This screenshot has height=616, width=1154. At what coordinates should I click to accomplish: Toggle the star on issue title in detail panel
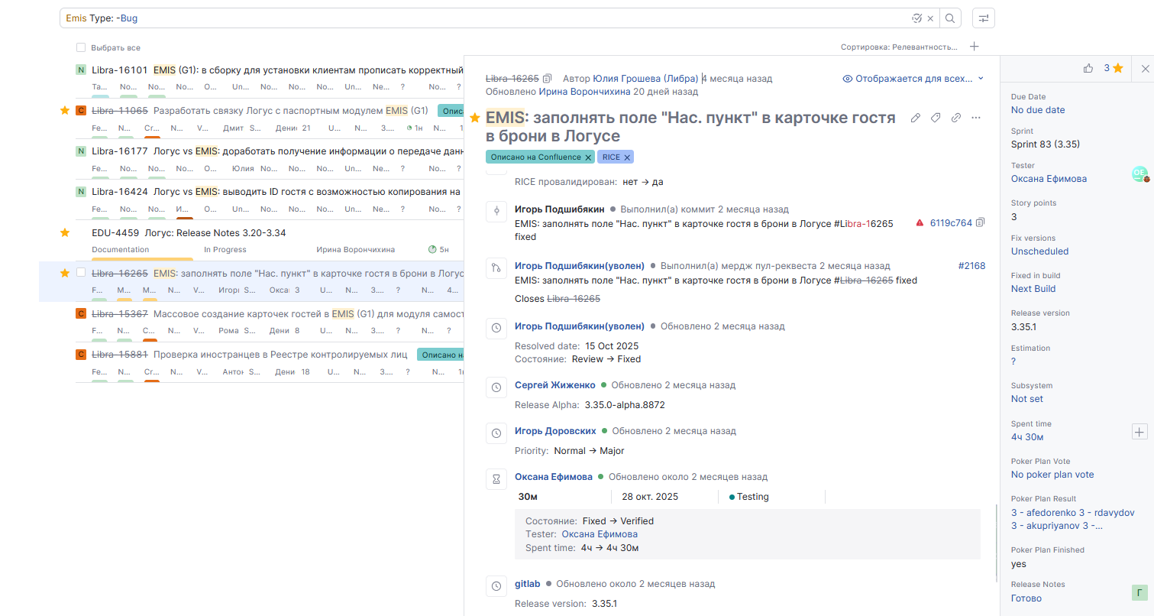pyautogui.click(x=475, y=118)
